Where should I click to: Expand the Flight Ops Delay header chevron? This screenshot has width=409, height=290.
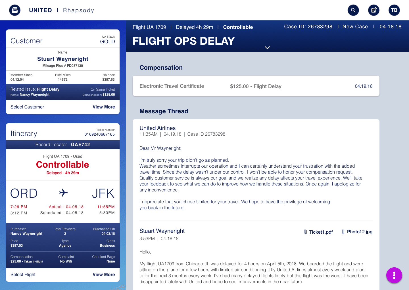(x=267, y=48)
